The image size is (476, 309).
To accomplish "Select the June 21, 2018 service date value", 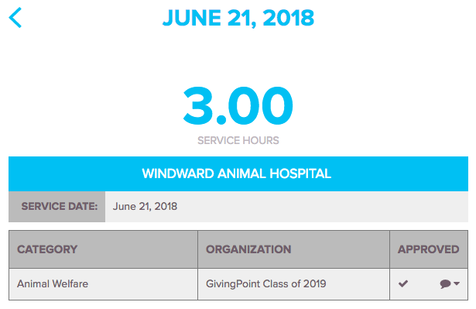I will (145, 206).
